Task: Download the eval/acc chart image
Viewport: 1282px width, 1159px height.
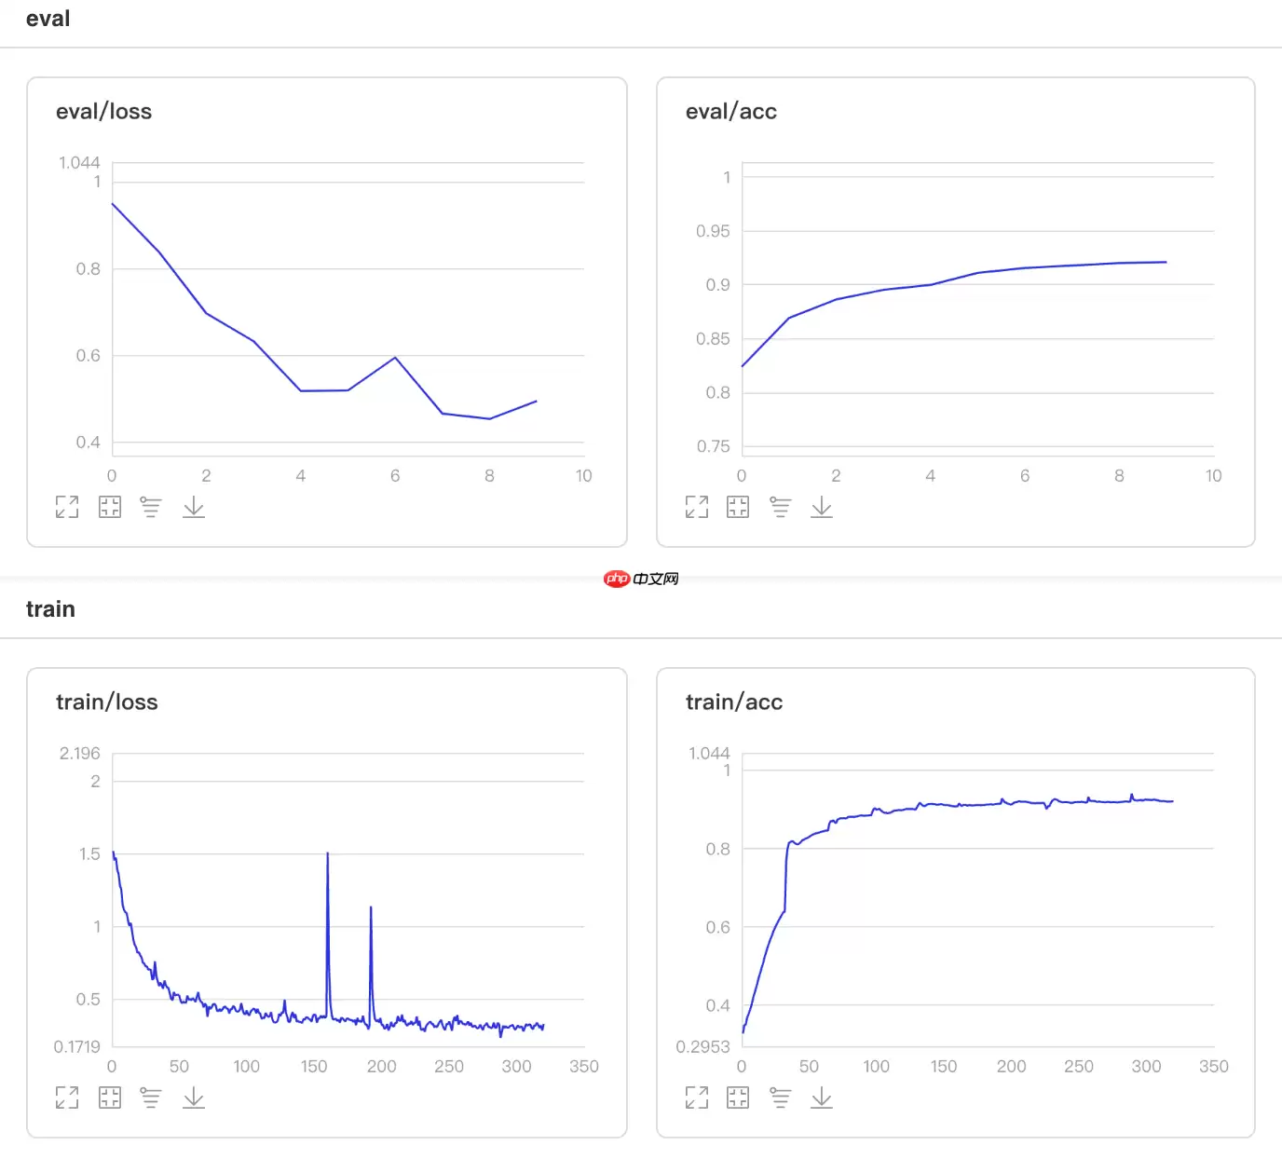Action: (822, 507)
